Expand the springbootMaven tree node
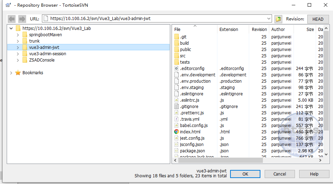The height and width of the screenshot is (184, 333). [18, 35]
